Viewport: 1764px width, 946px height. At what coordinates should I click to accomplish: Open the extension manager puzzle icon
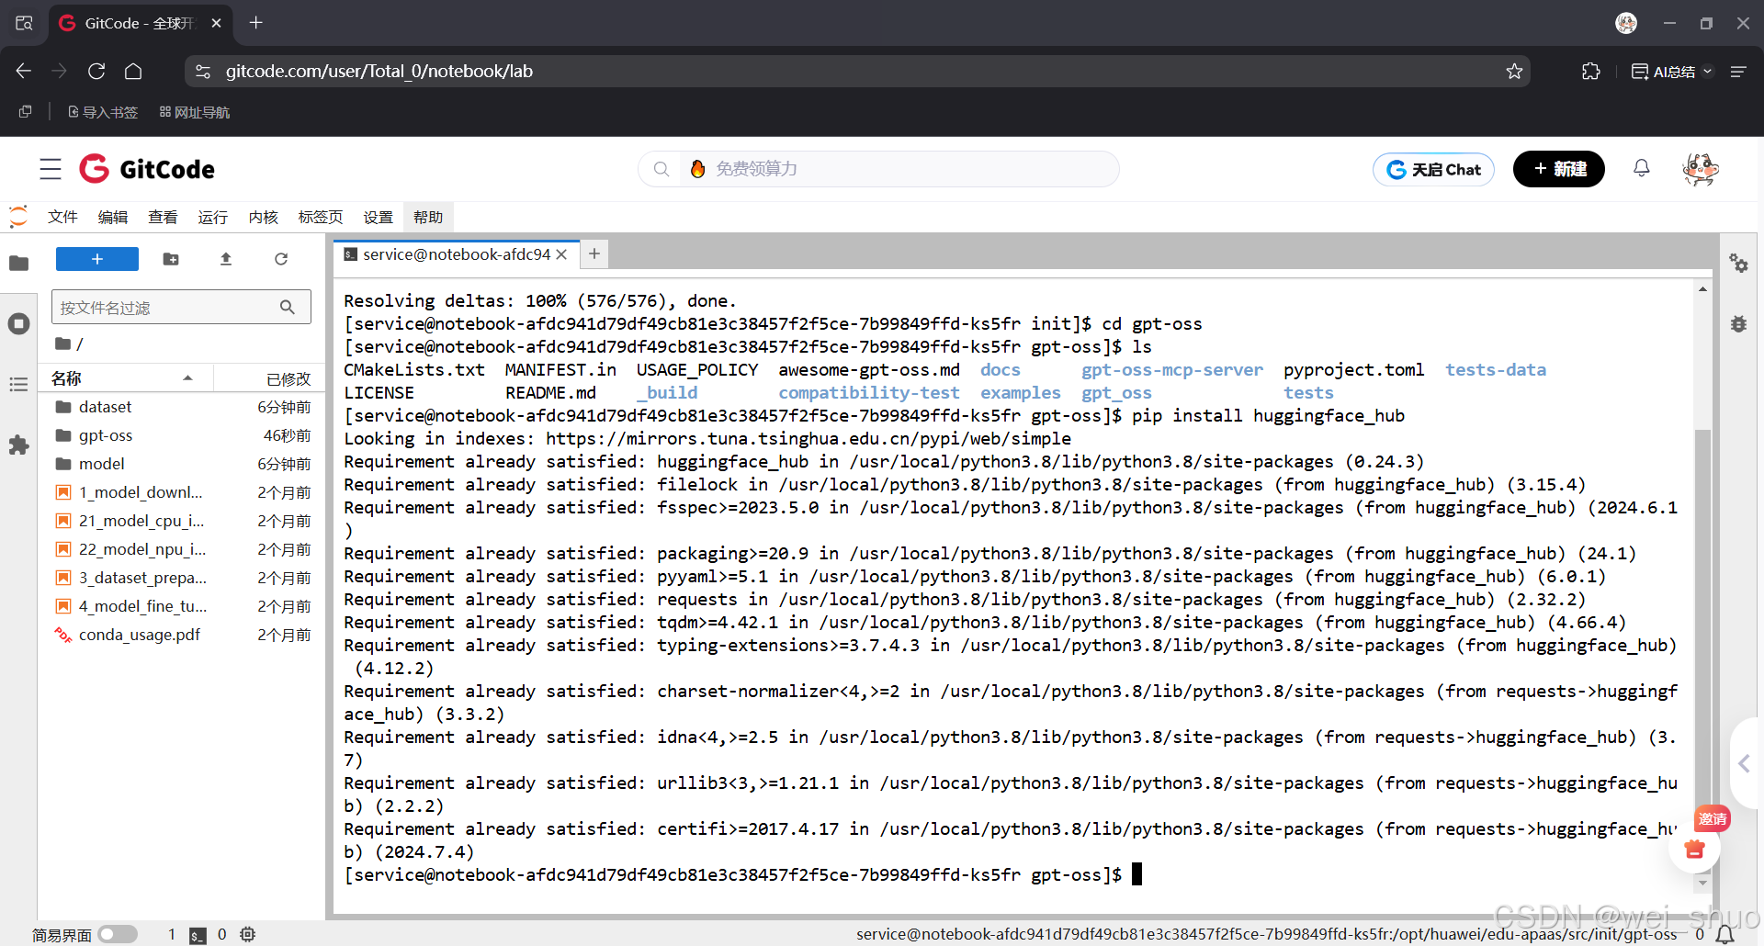coord(18,445)
